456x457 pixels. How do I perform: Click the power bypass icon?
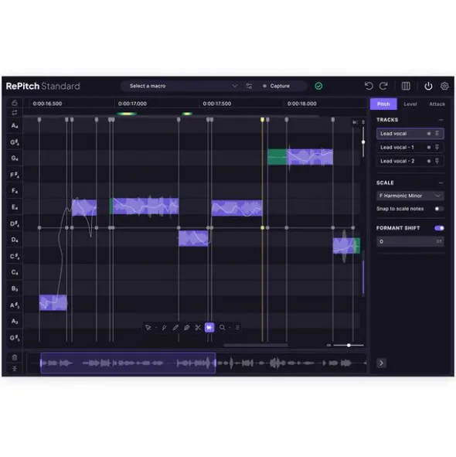click(x=428, y=86)
